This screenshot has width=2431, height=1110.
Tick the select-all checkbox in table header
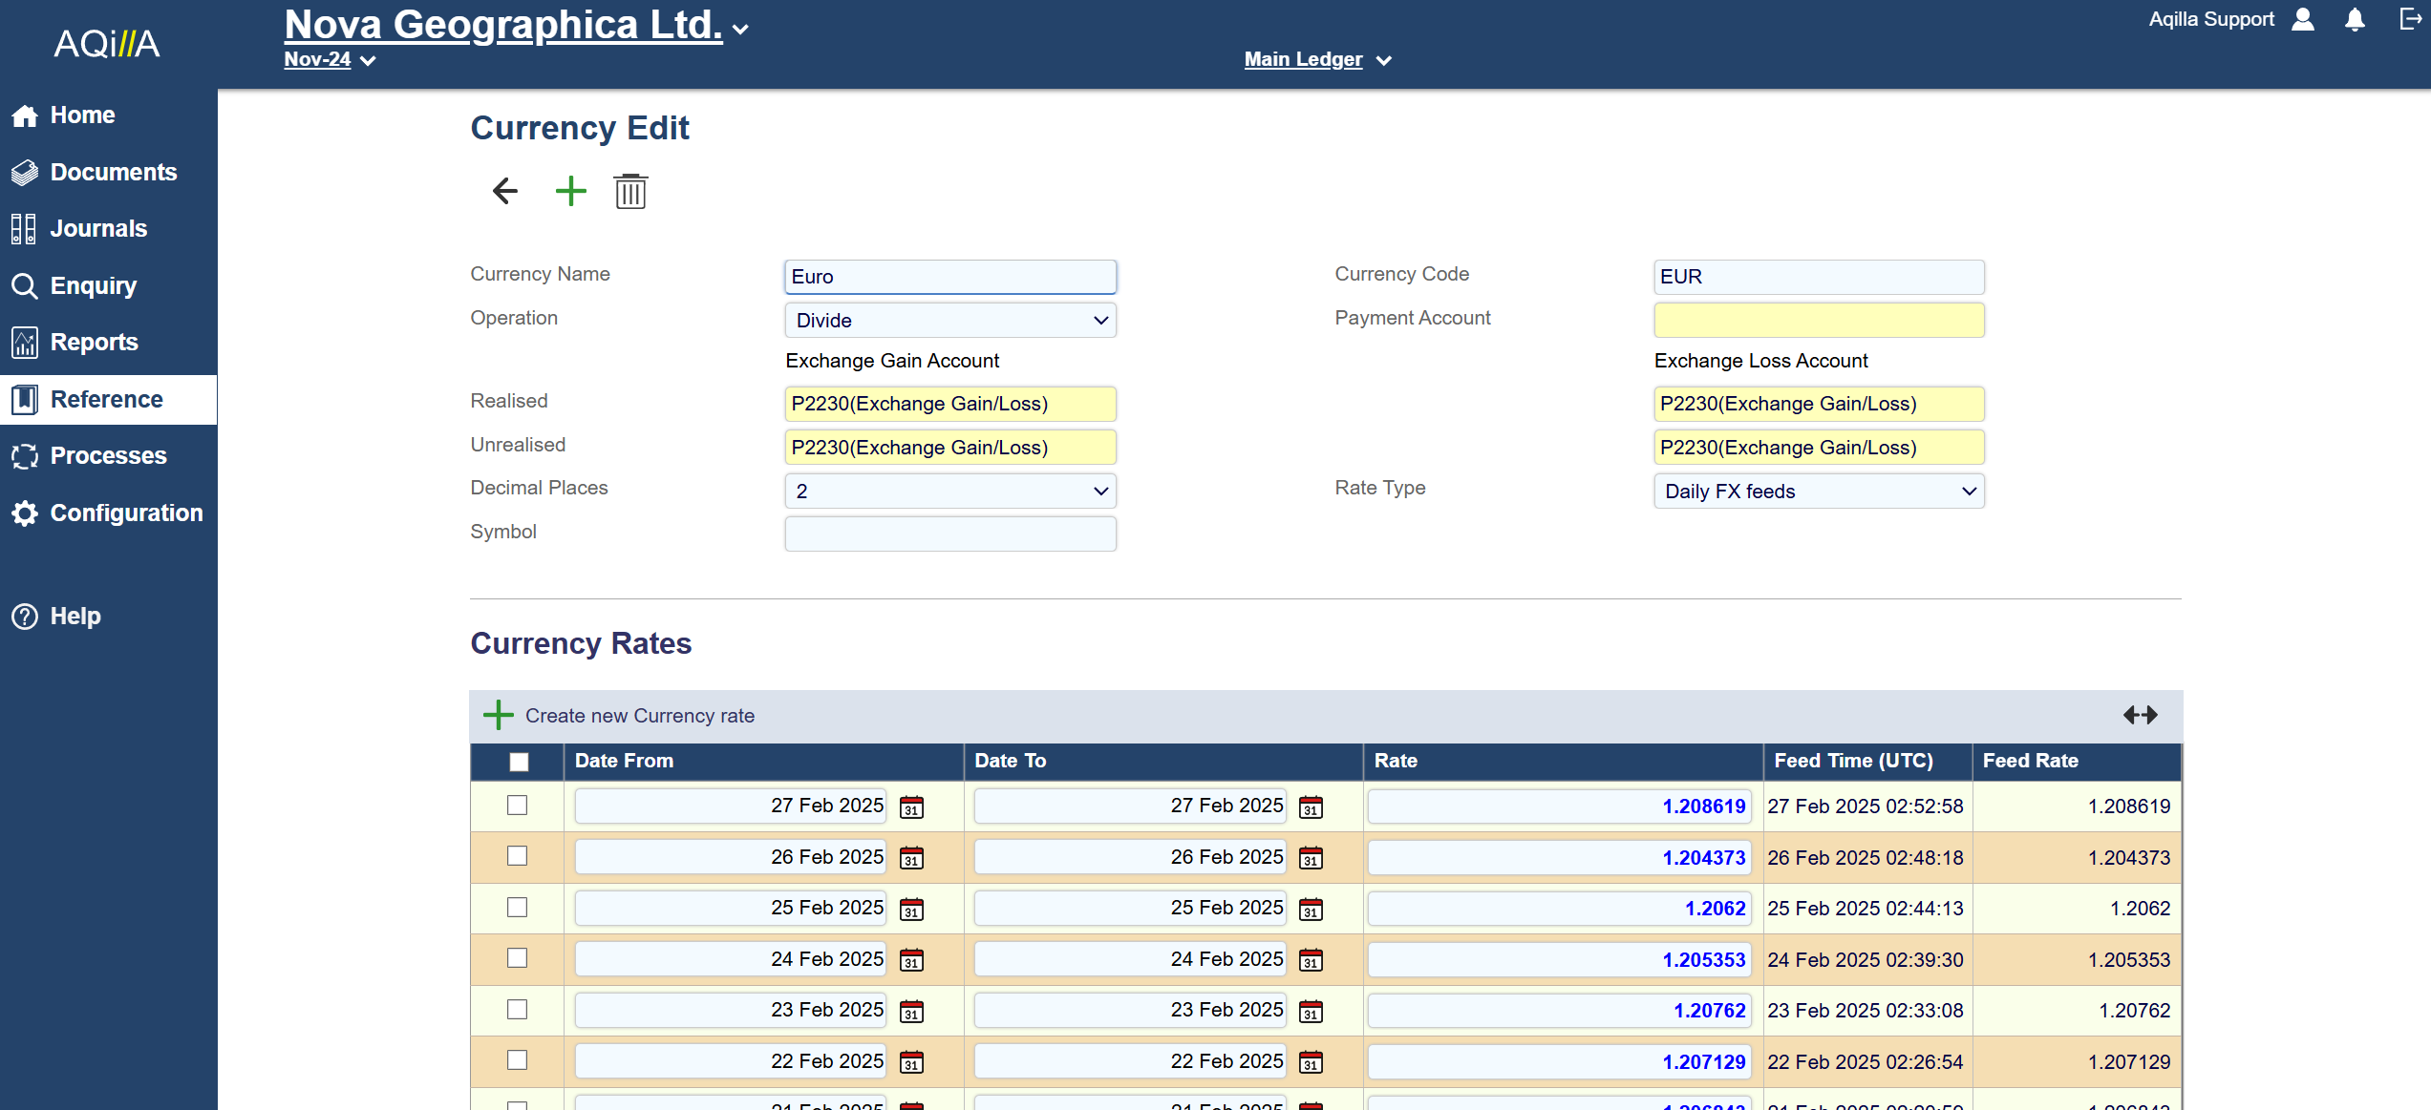[519, 762]
